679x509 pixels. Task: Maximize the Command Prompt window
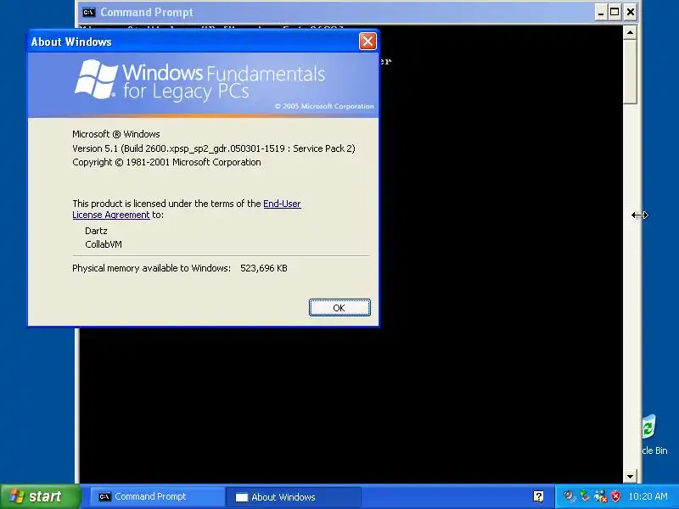[x=614, y=12]
